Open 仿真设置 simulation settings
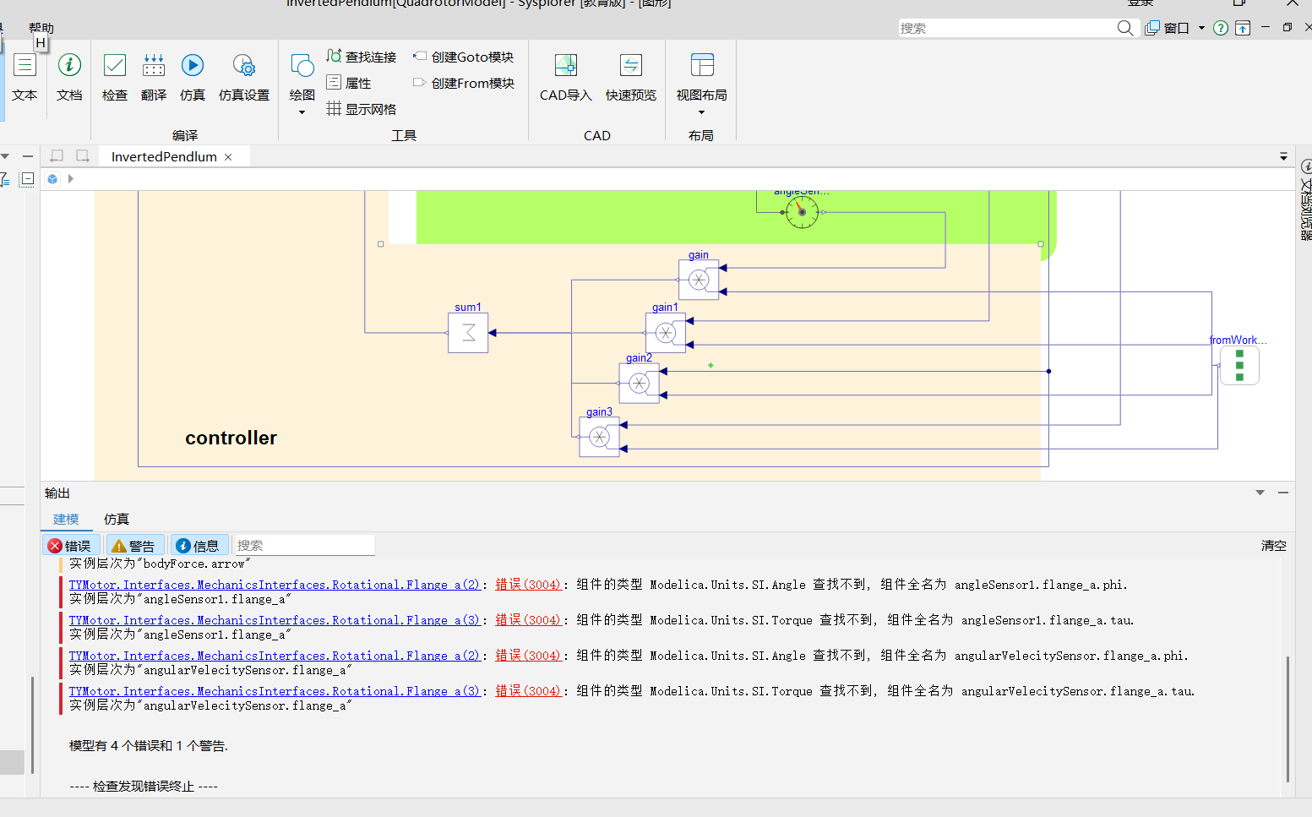This screenshot has width=1312, height=817. pos(244,78)
